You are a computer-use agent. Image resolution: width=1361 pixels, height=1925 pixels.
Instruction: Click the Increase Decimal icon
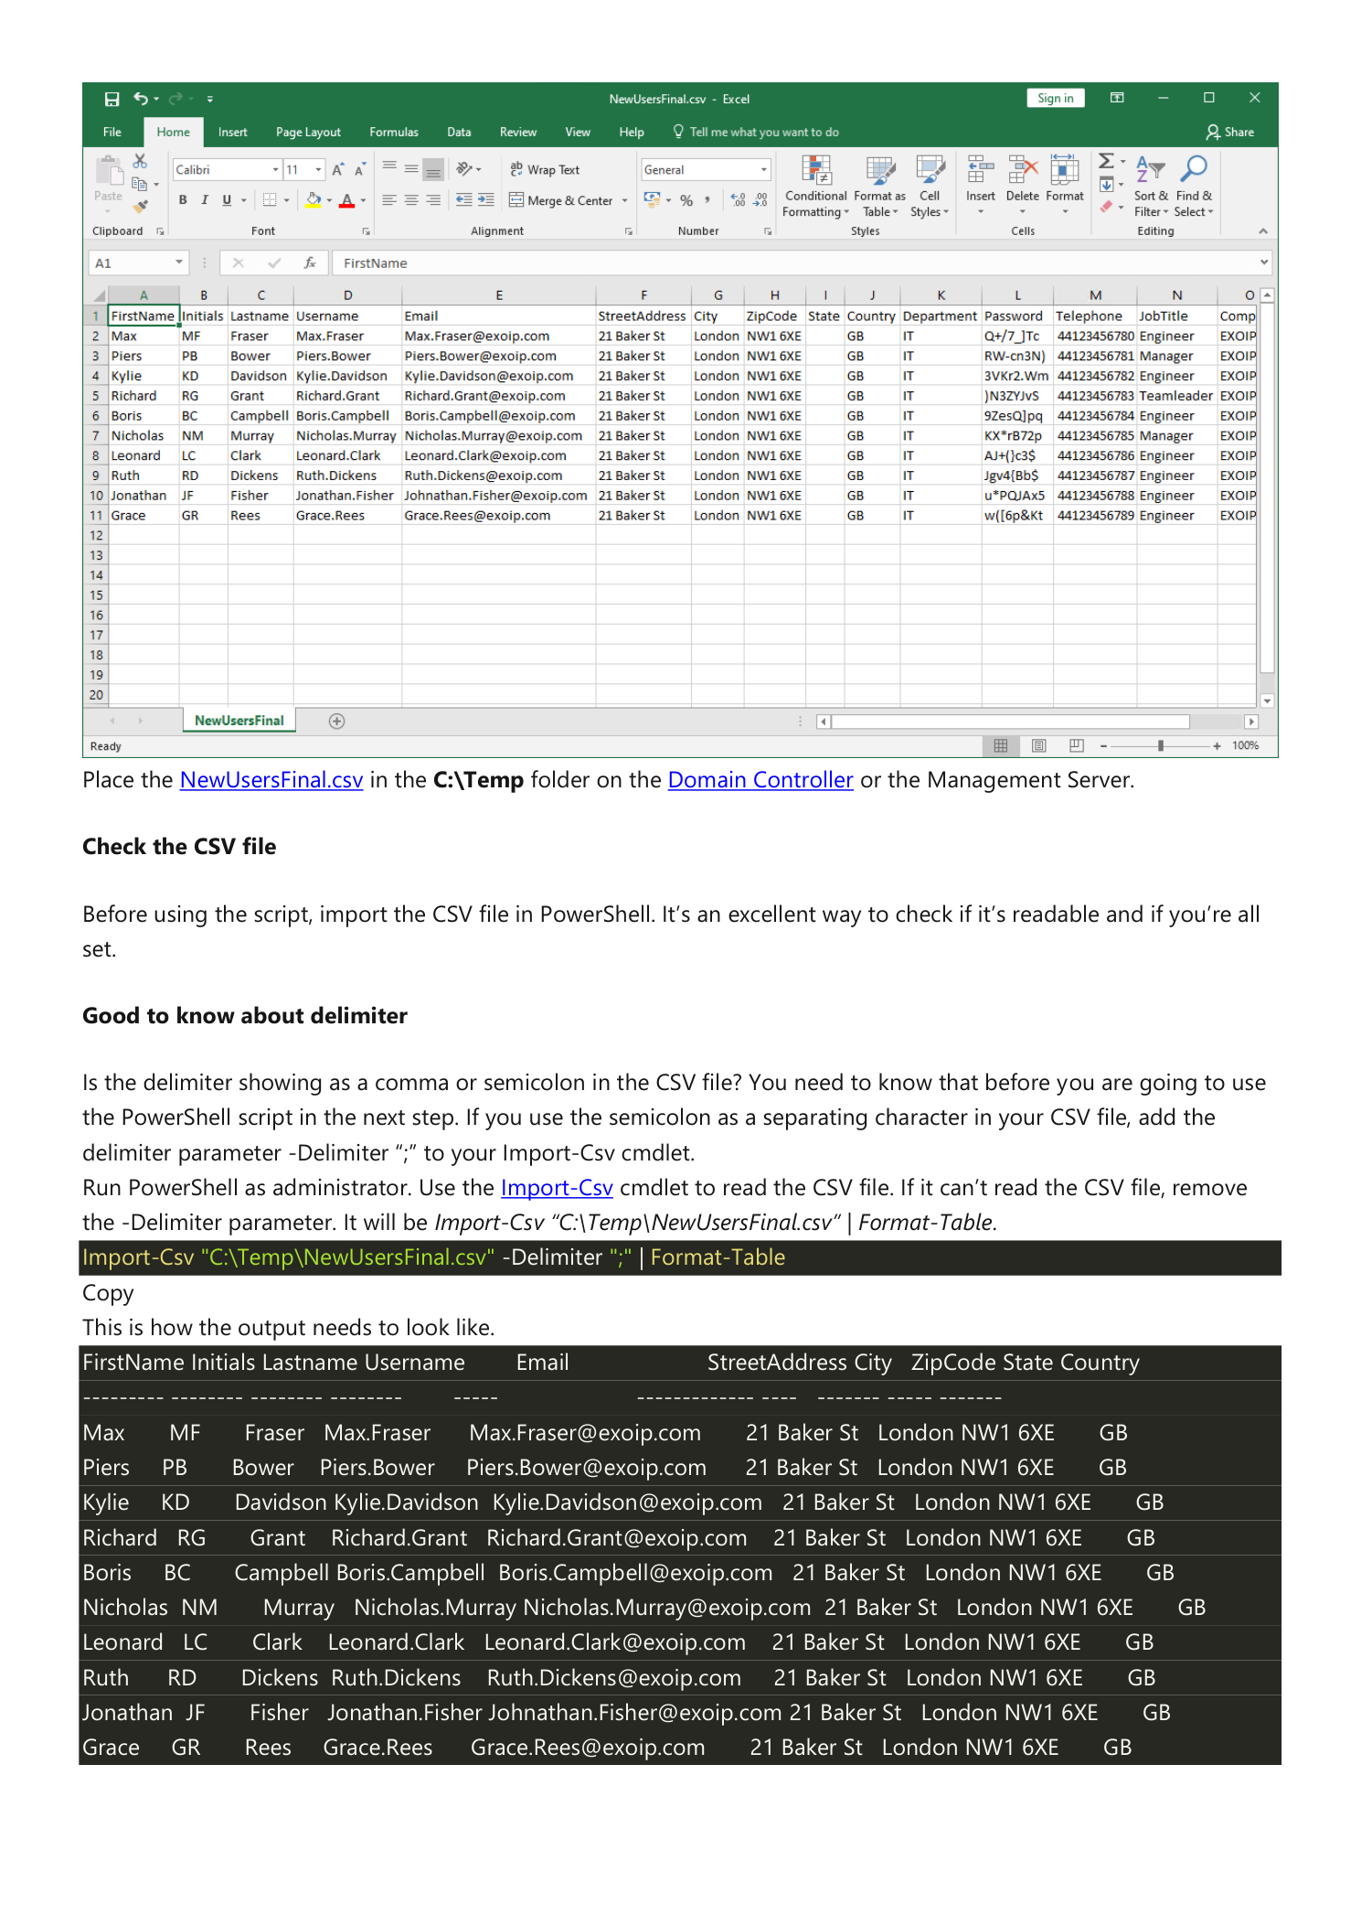739,200
